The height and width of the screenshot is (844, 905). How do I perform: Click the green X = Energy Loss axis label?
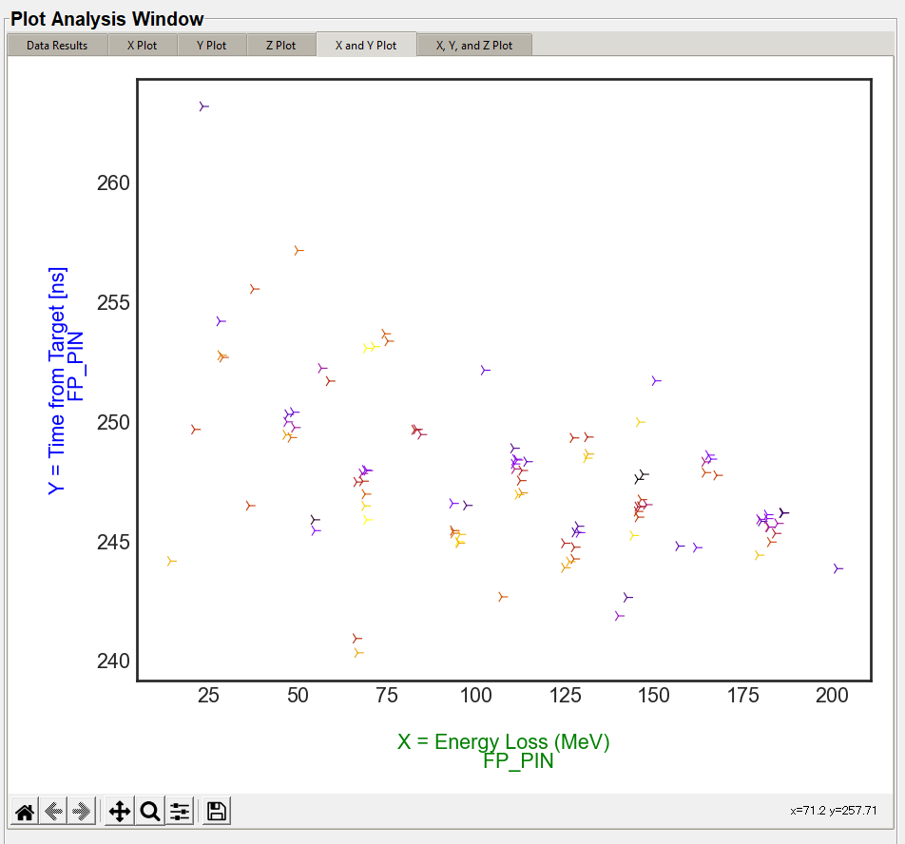[503, 741]
